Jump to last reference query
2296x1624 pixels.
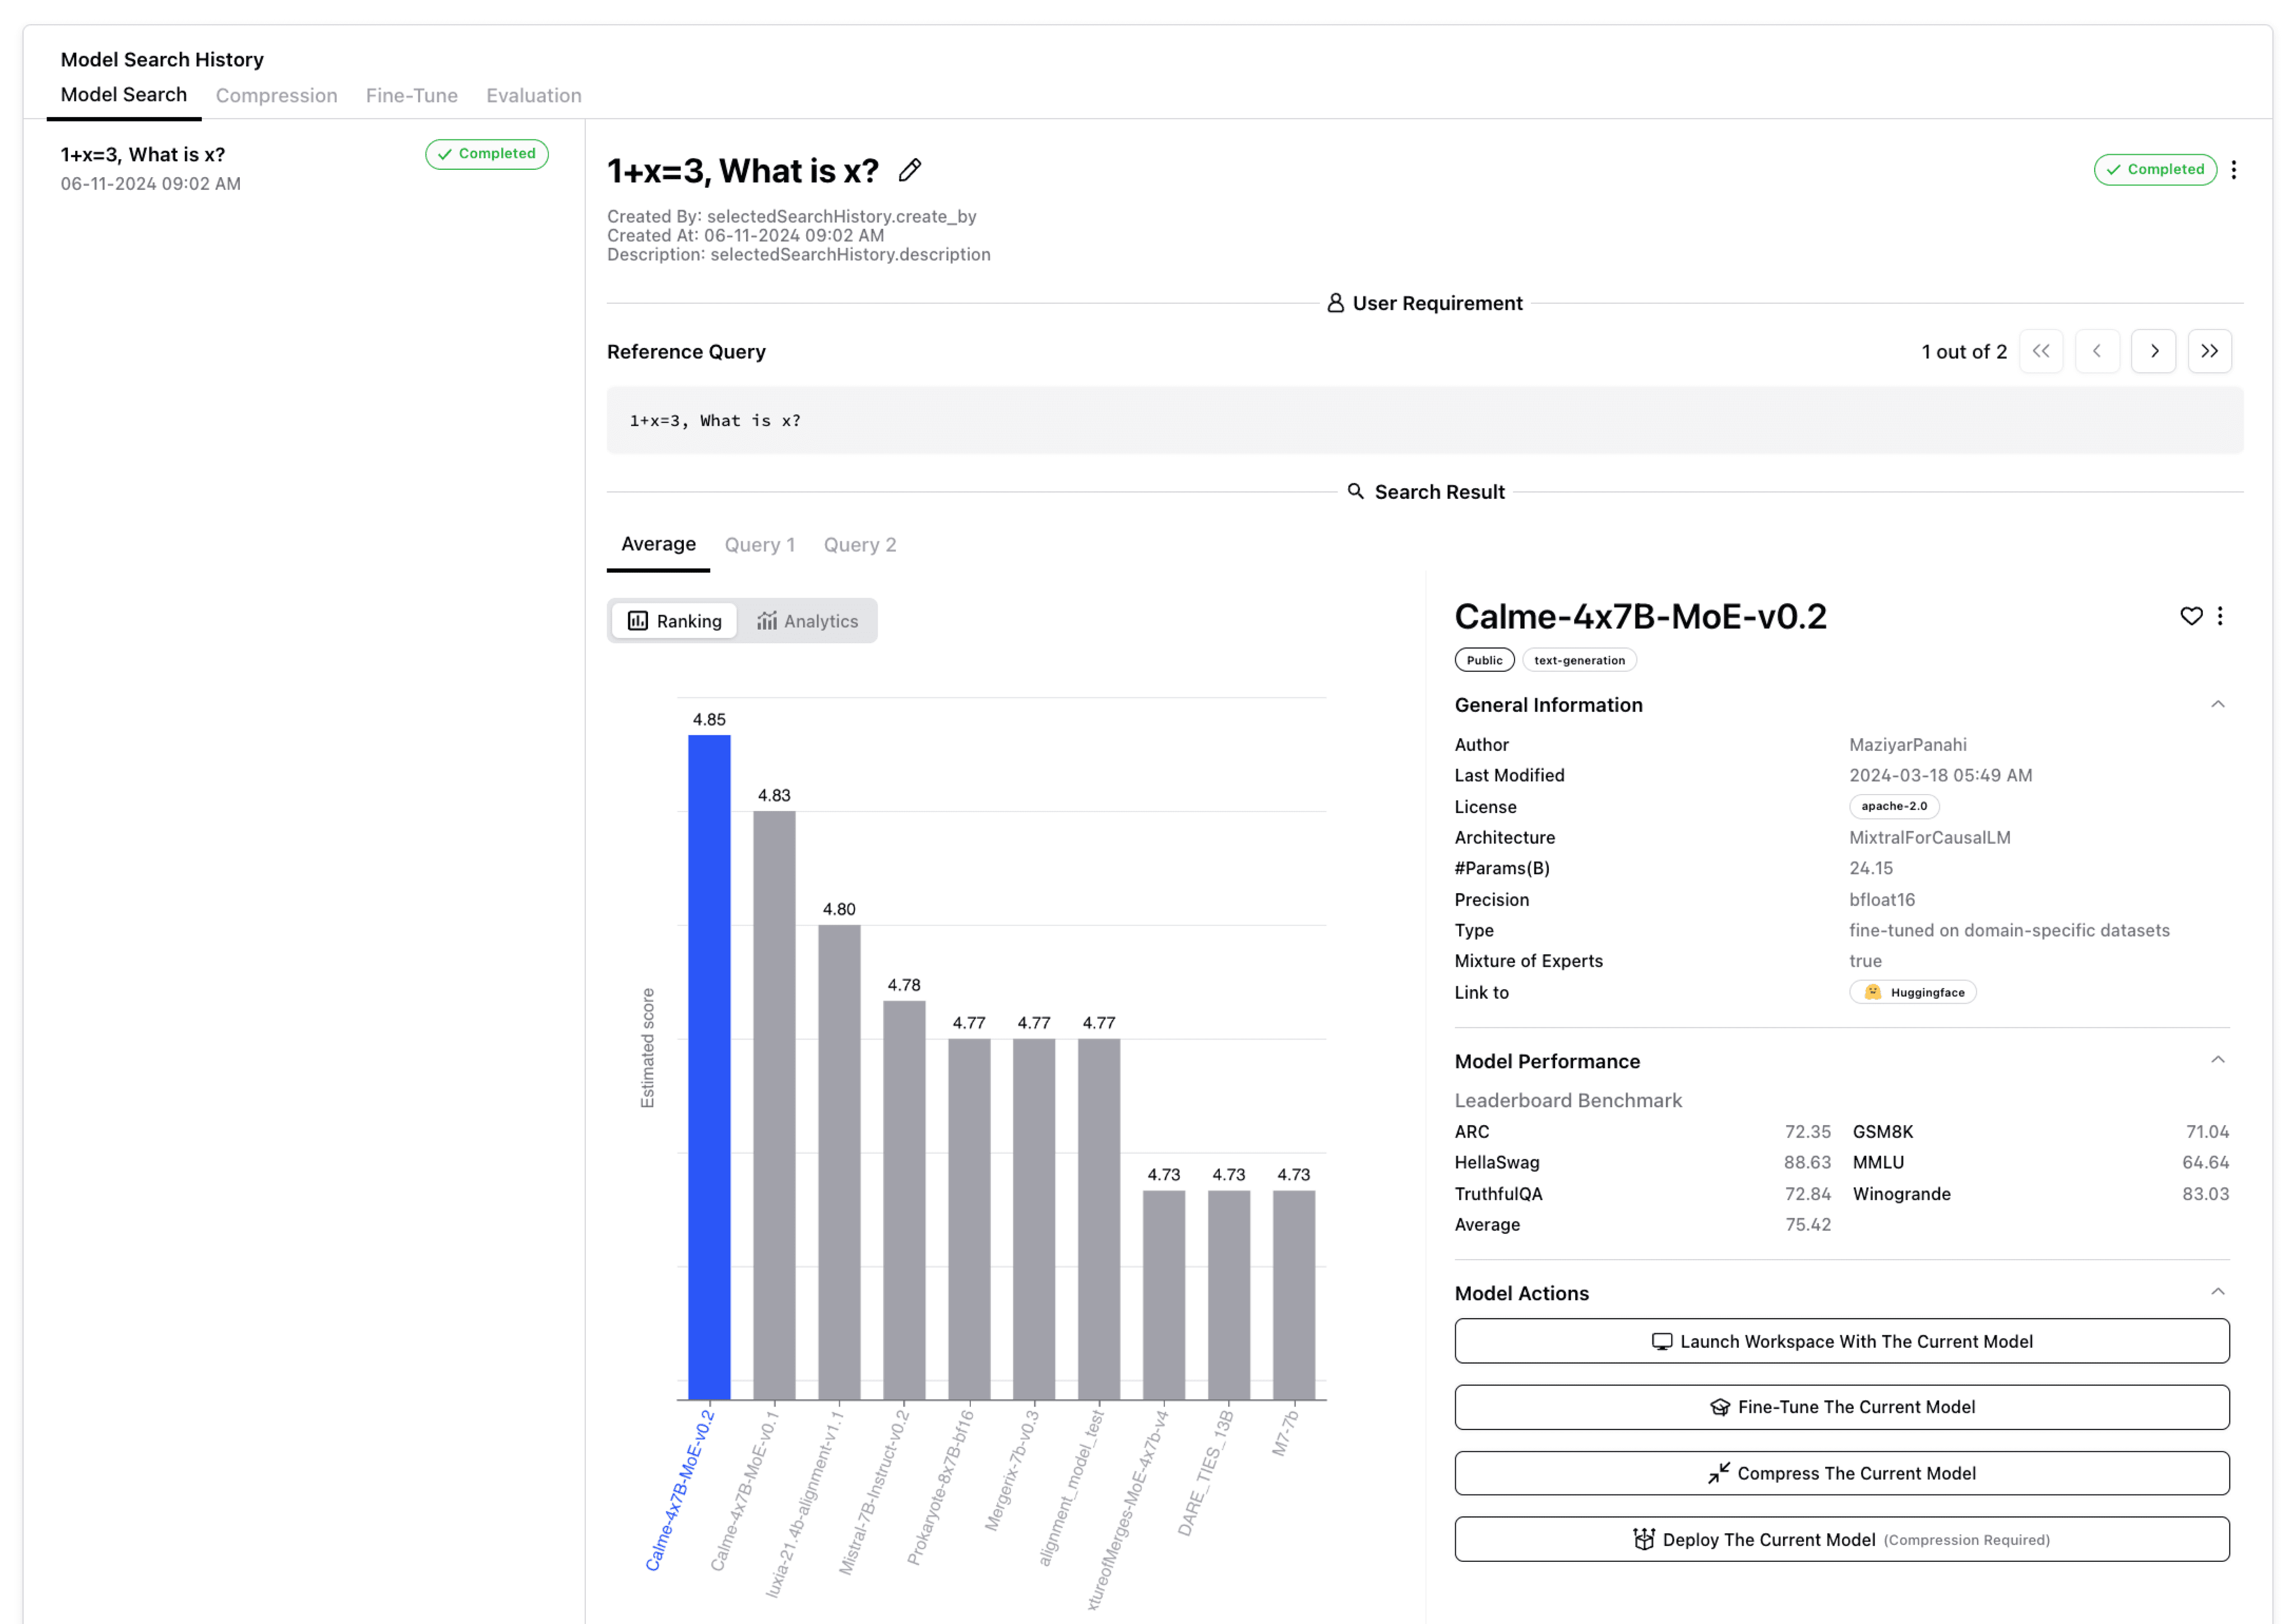[2209, 351]
